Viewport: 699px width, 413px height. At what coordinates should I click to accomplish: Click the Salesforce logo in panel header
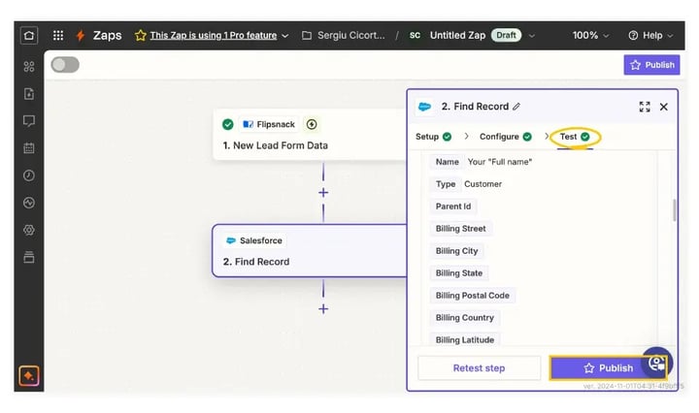click(x=425, y=107)
